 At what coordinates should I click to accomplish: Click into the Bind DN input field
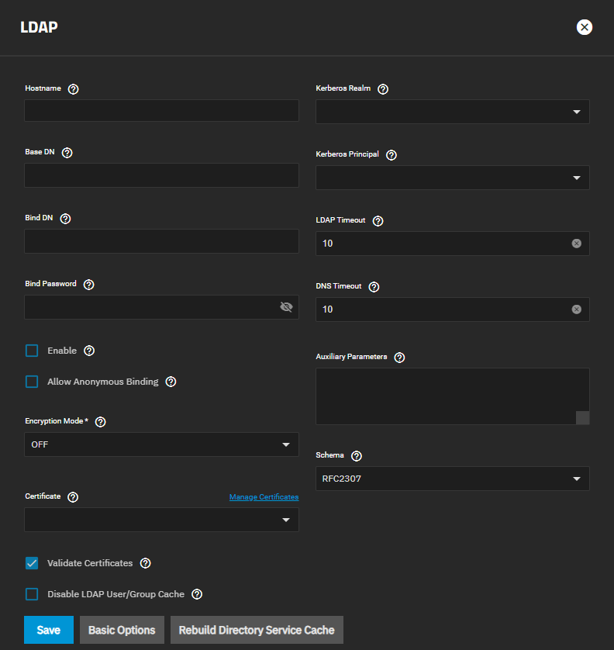(x=161, y=241)
